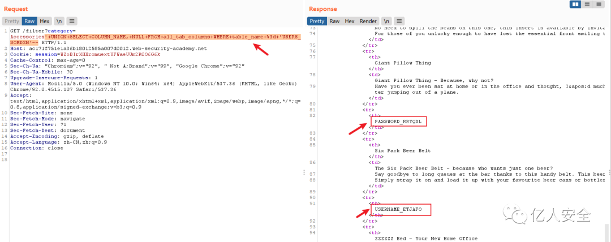This screenshot has height=242, width=611.
Task: Click 'Sec-Fetch-User: ?1' line
Action: (x=38, y=124)
